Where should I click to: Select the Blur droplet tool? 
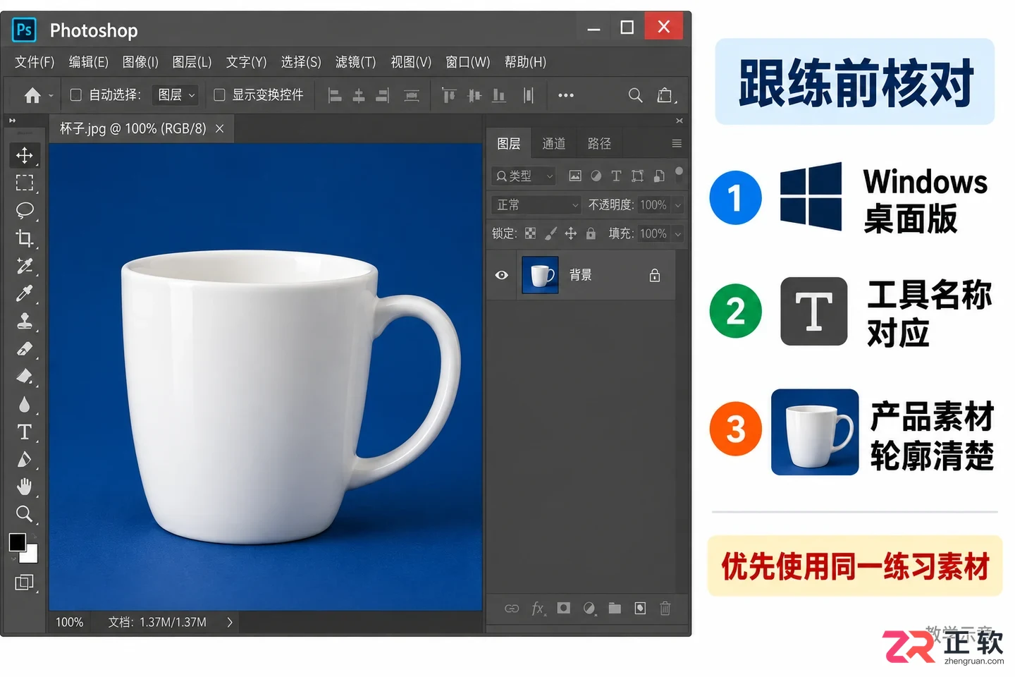[25, 404]
